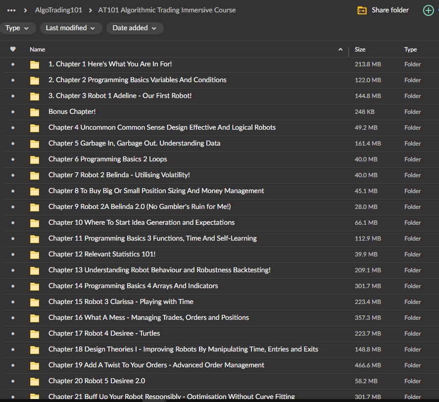Sort files by the Size column header
This screenshot has height=402, width=439.
pos(360,50)
